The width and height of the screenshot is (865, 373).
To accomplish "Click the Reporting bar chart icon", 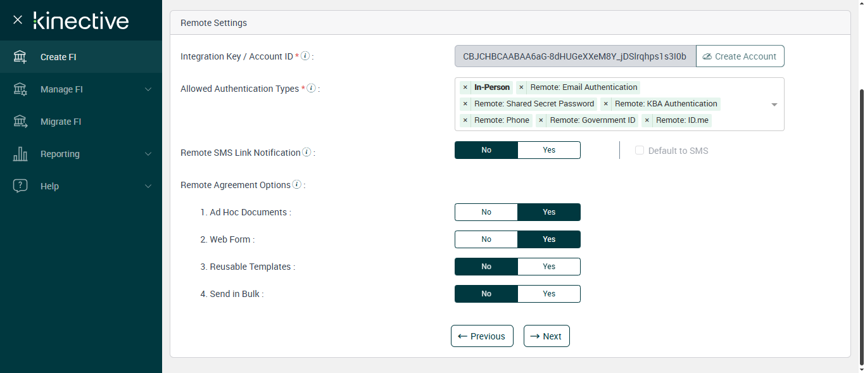I will point(20,154).
